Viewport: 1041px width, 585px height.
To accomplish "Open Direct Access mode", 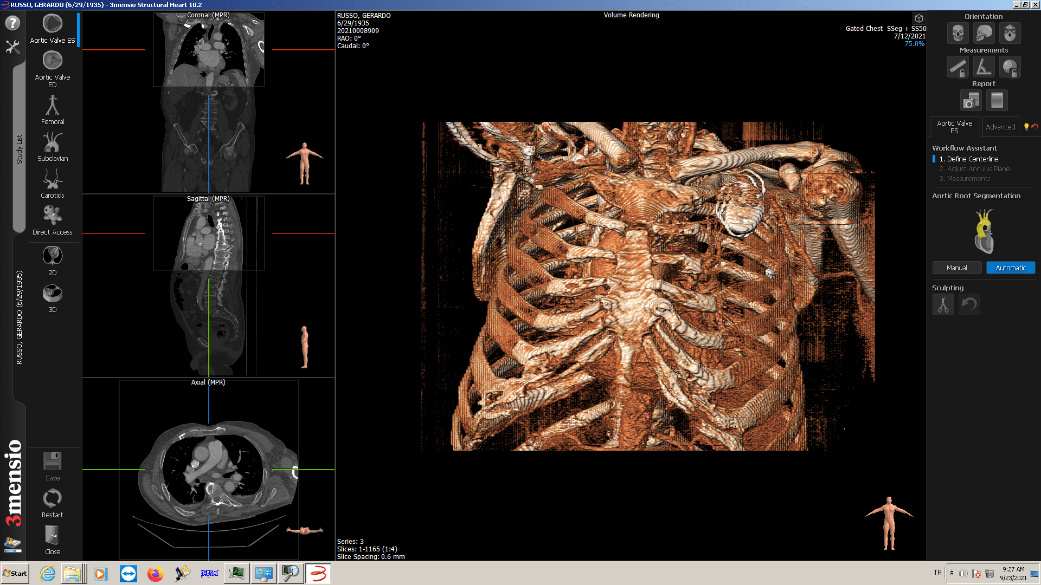I will tap(53, 217).
